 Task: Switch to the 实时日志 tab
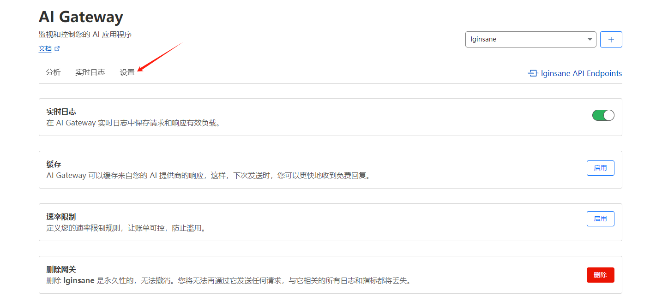90,72
